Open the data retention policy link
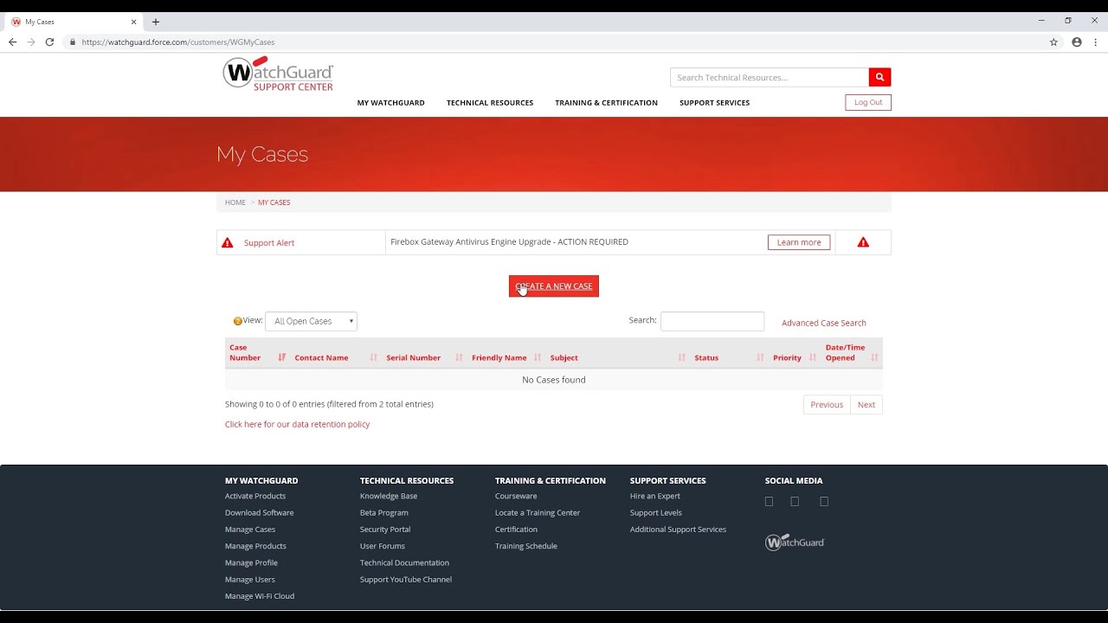The height and width of the screenshot is (623, 1108). pos(298,424)
